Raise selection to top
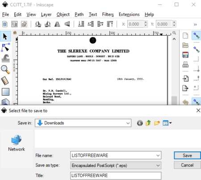 click(x=110, y=24)
